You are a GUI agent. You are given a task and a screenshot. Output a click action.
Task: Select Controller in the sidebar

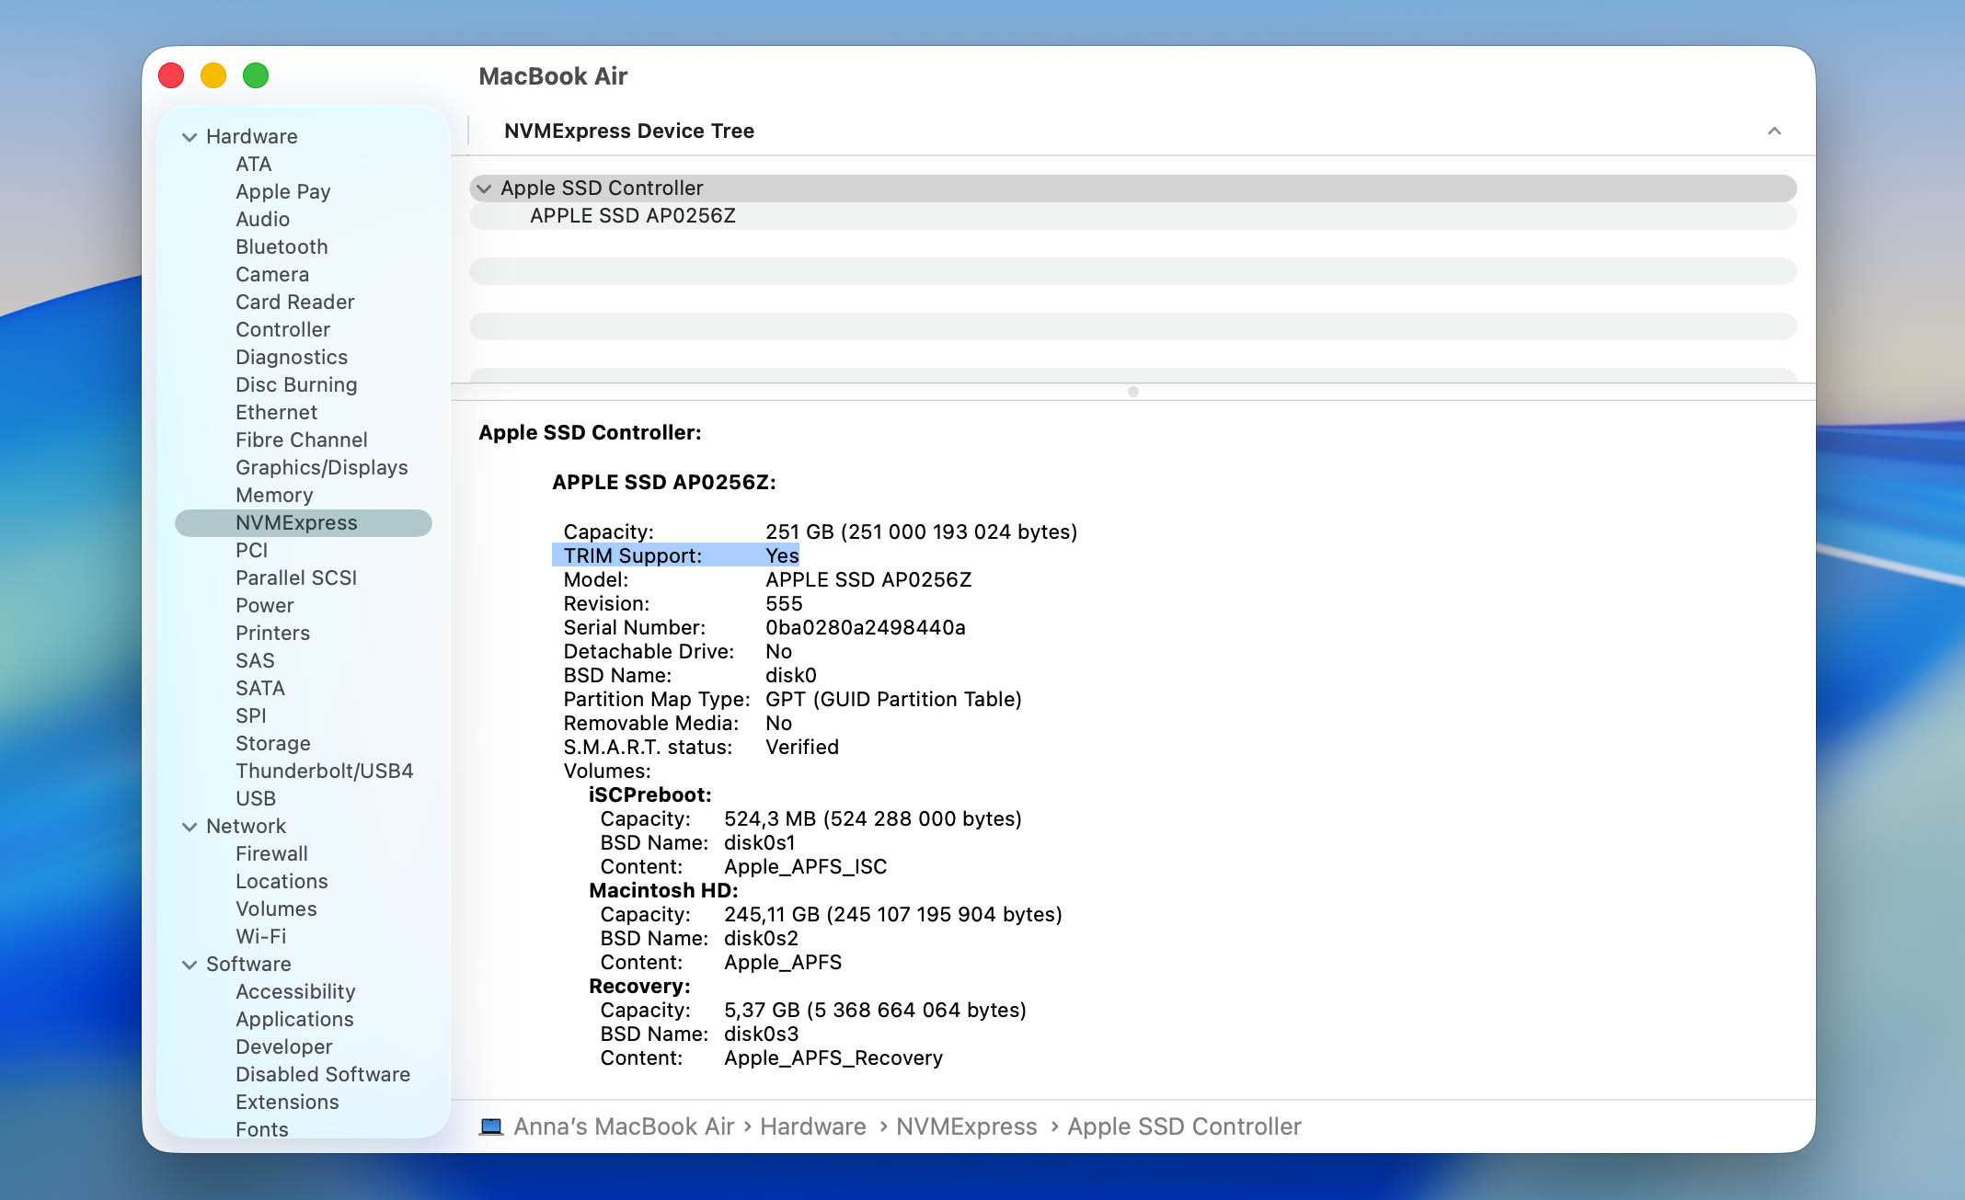coord(282,330)
